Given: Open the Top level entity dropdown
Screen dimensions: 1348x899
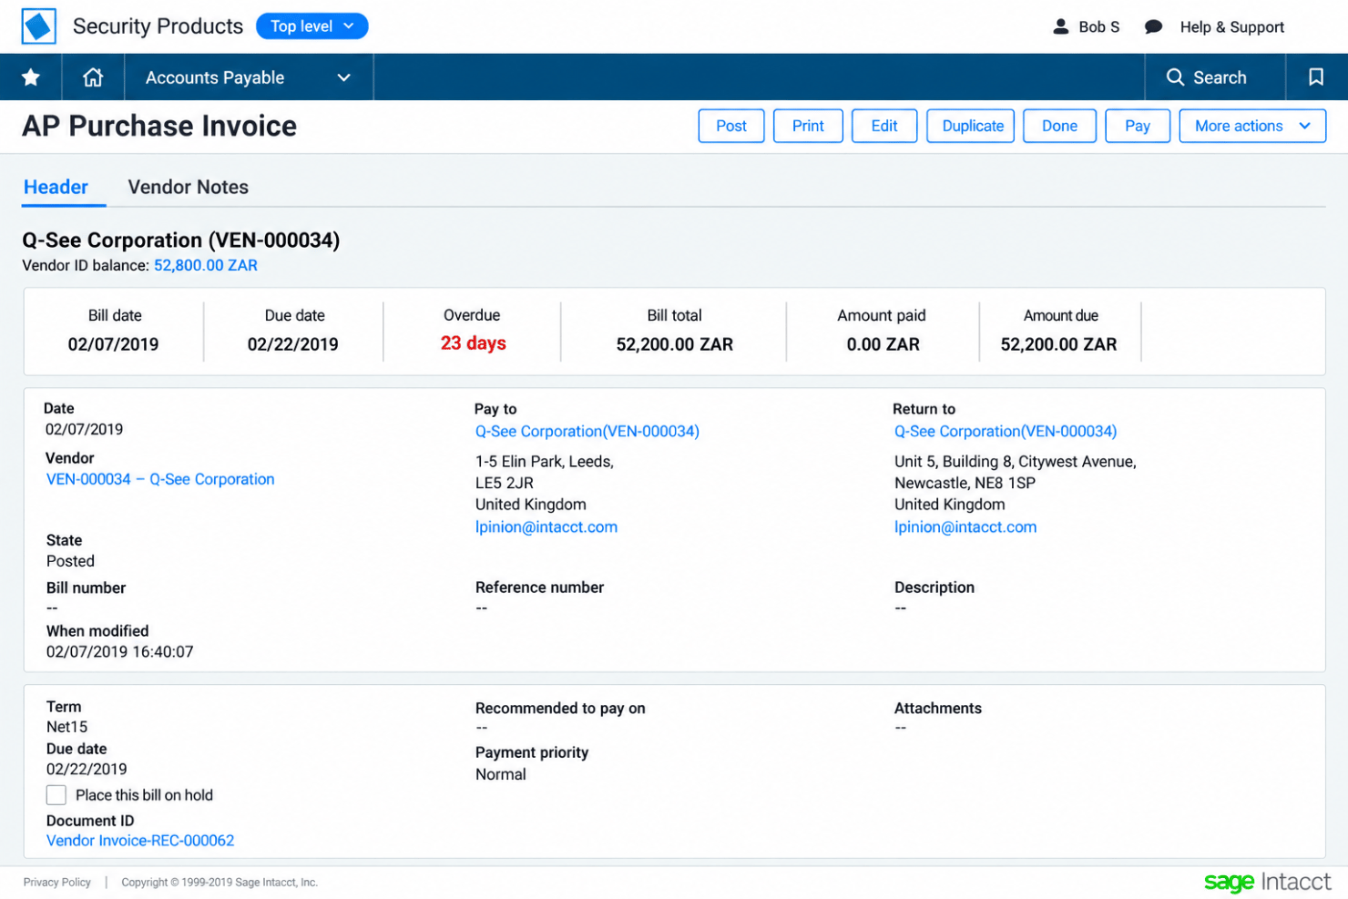Looking at the screenshot, I should tap(312, 26).
